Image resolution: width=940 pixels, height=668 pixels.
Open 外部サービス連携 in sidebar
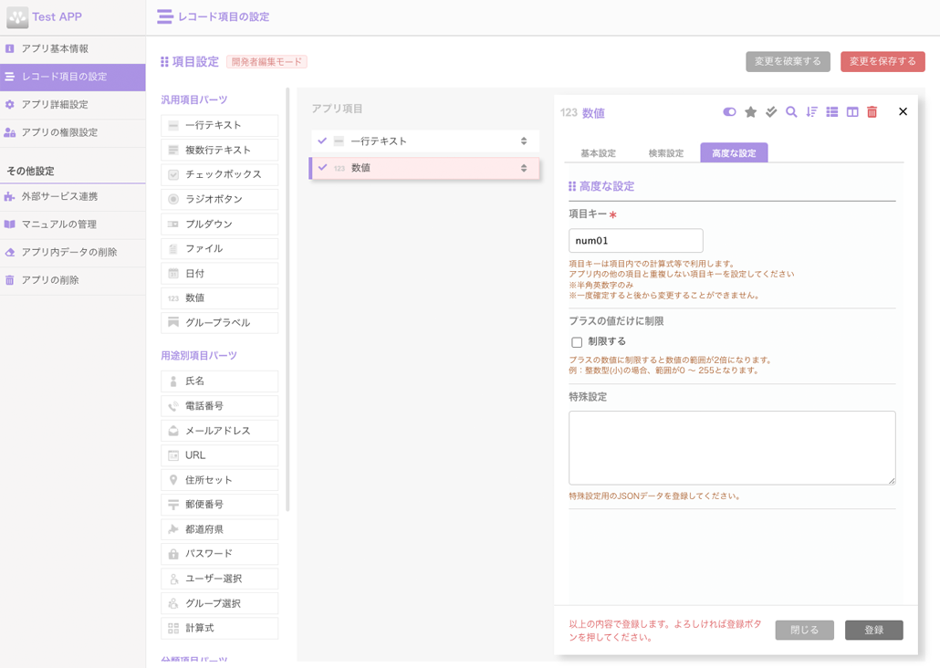(x=72, y=196)
